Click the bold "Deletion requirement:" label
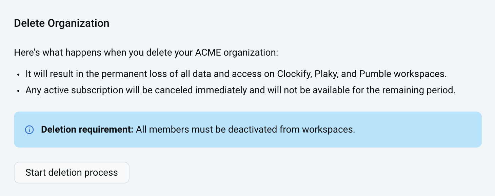 click(87, 130)
